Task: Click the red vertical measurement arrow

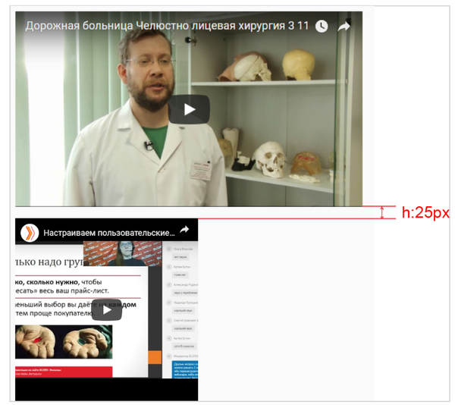Action: pyautogui.click(x=383, y=212)
